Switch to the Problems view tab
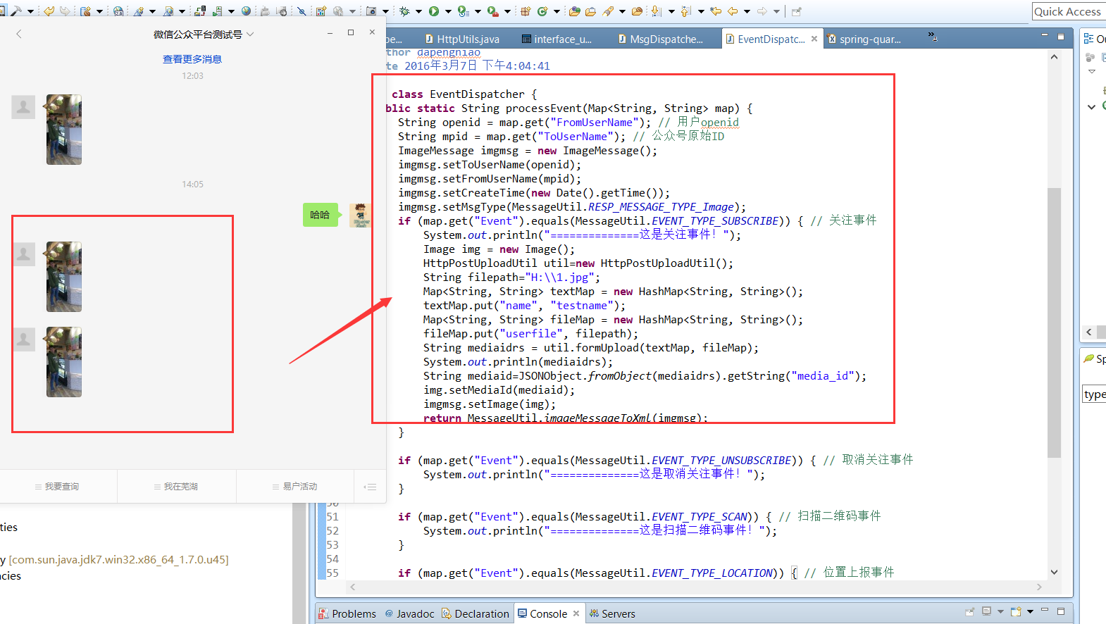 (x=354, y=613)
